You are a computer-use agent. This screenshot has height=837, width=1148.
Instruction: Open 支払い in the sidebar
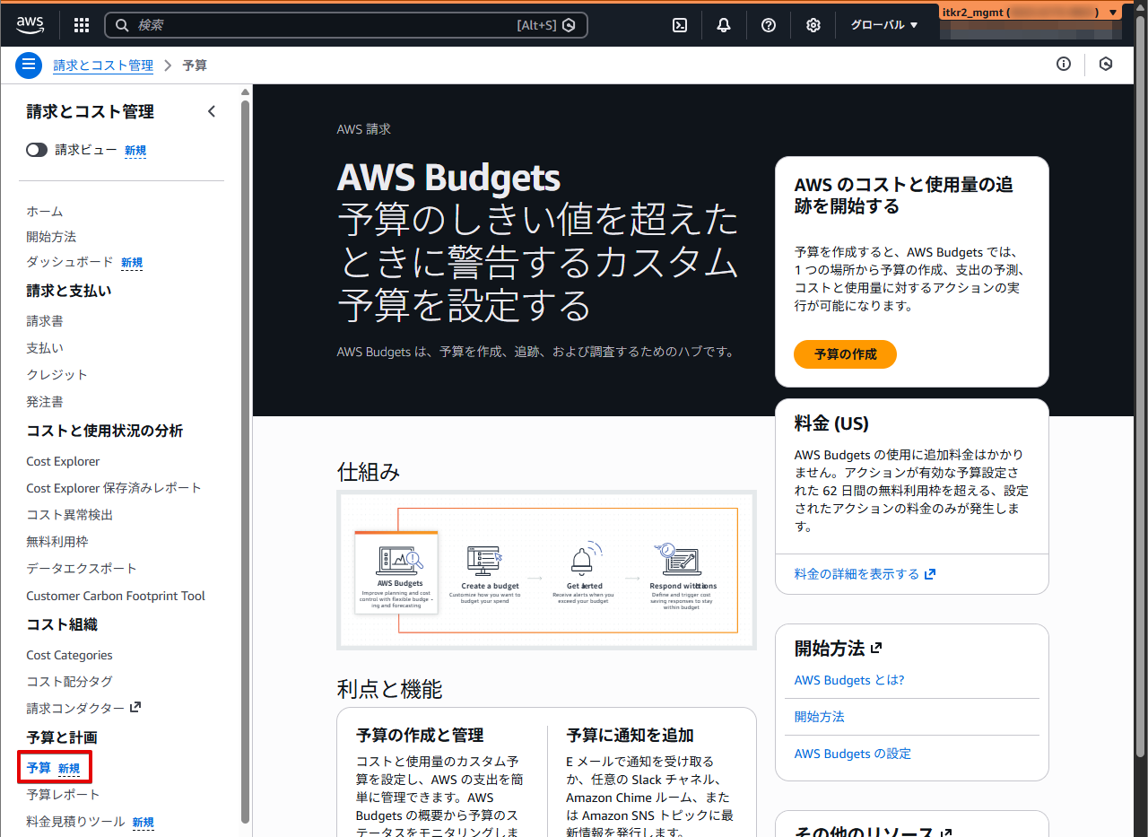click(x=45, y=347)
